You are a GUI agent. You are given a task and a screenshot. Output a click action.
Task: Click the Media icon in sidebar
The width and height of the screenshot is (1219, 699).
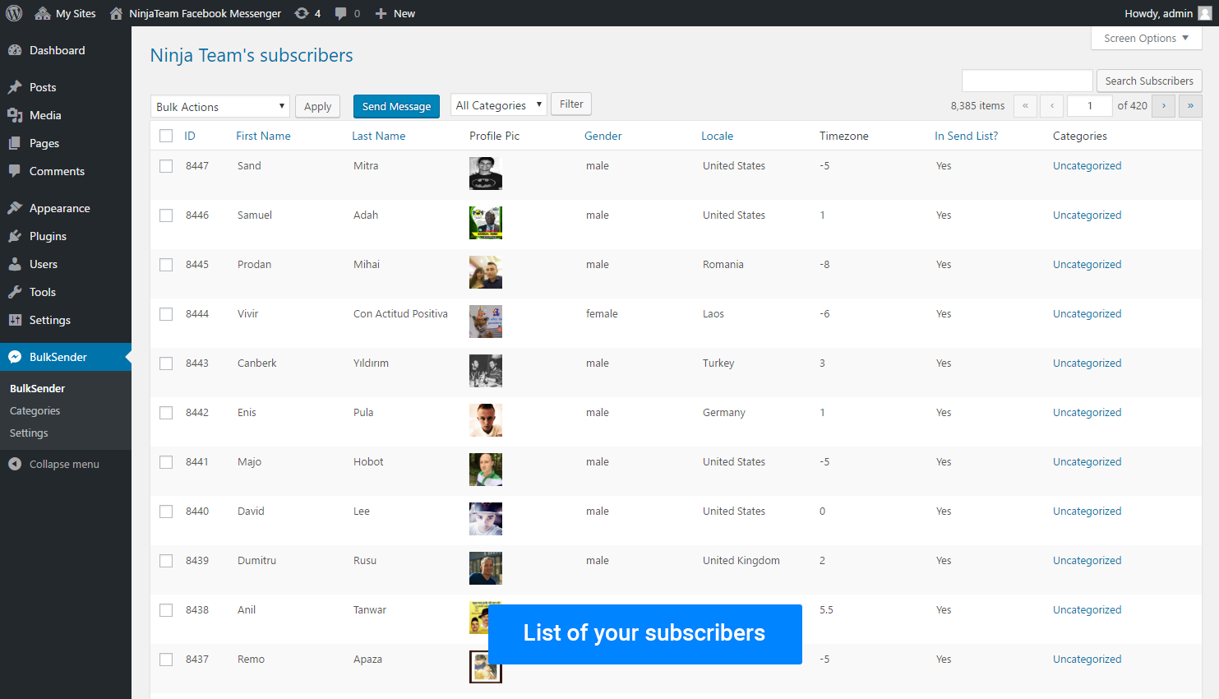[x=15, y=115]
